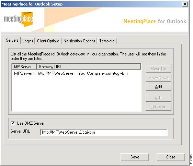Click the Edit button
This screenshot has height=166, width=193.
[x=158, y=97]
